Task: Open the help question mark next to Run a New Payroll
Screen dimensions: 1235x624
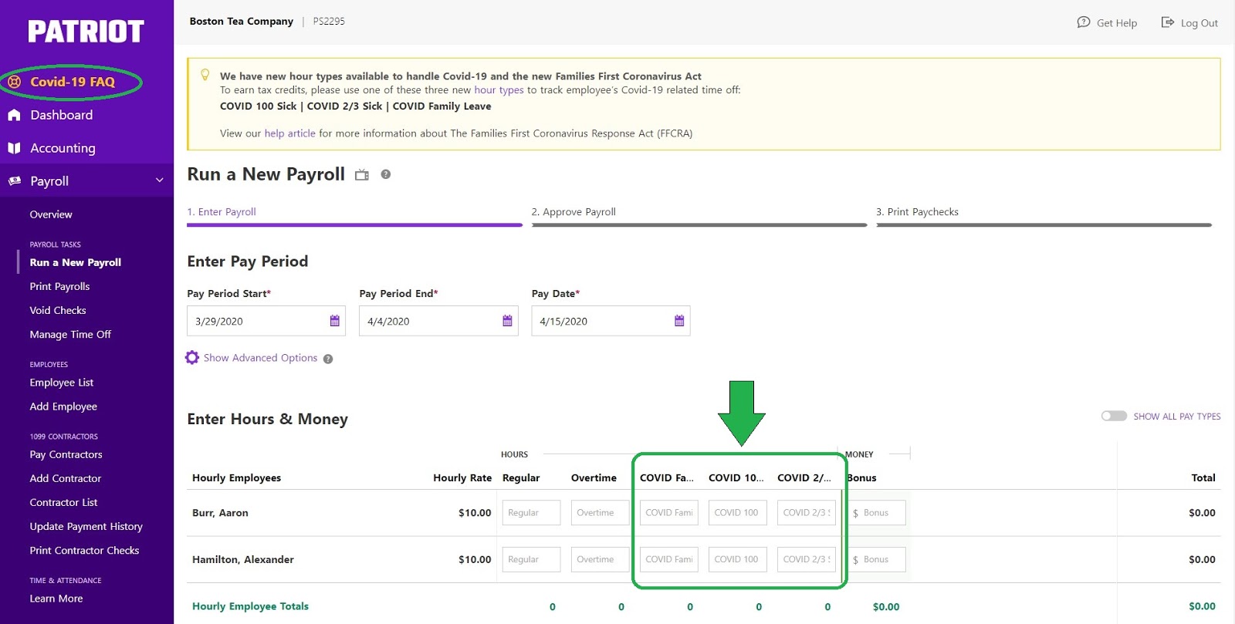Action: 386,174
